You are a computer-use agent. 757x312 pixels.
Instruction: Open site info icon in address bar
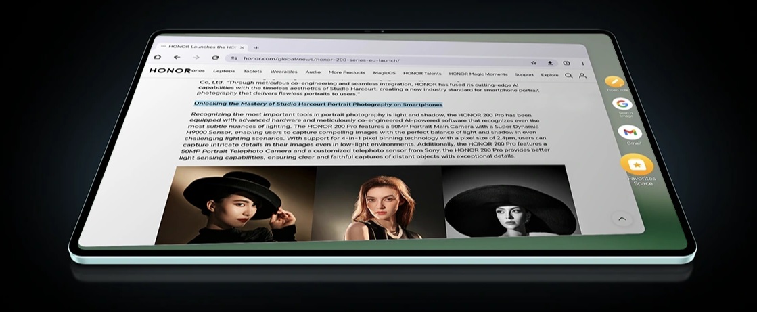pos(234,58)
